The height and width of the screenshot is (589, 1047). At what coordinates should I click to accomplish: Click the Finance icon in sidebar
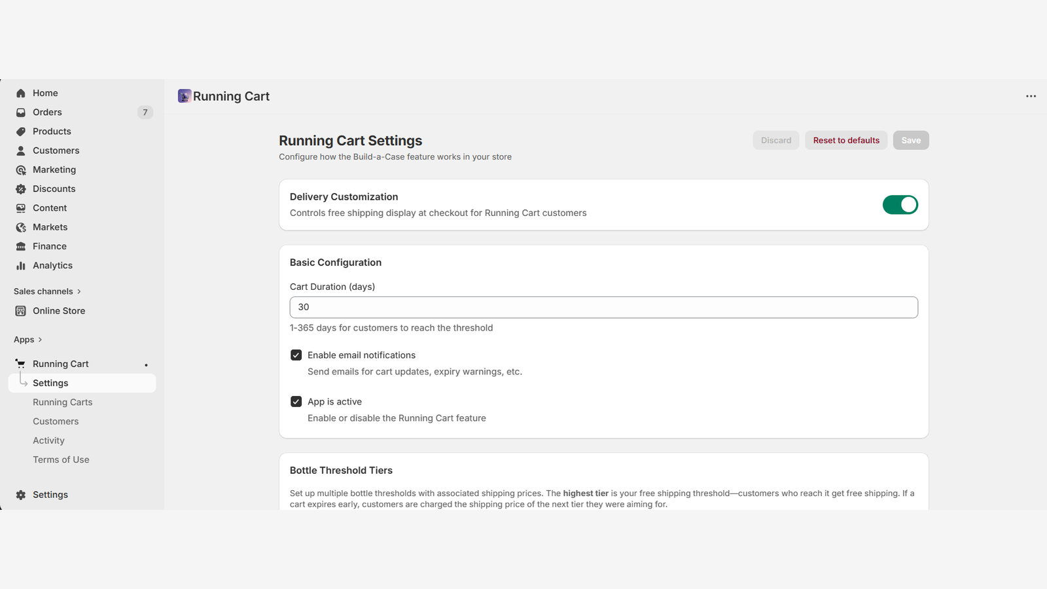(21, 246)
